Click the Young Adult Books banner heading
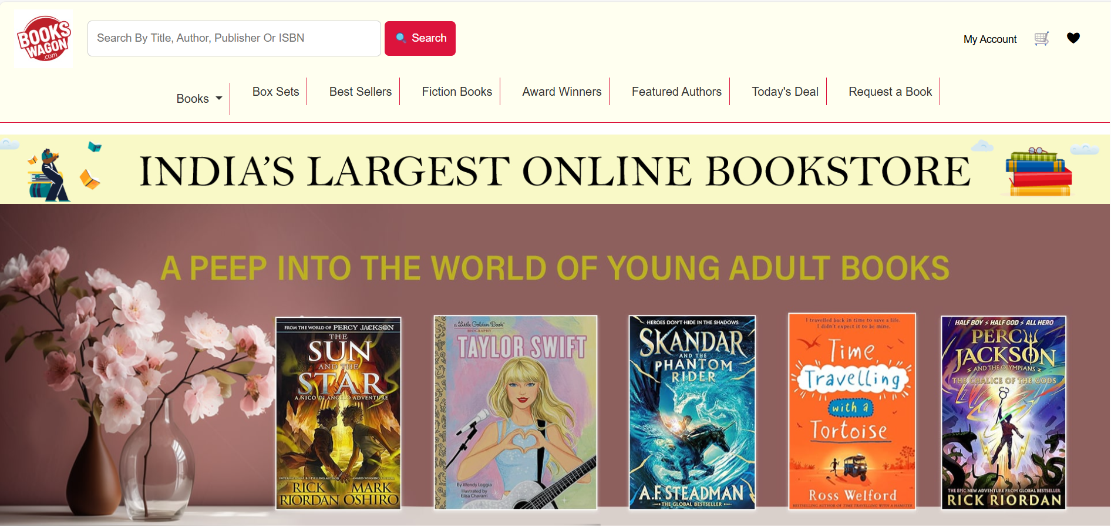Image resolution: width=1111 pixels, height=527 pixels. pyautogui.click(x=555, y=268)
